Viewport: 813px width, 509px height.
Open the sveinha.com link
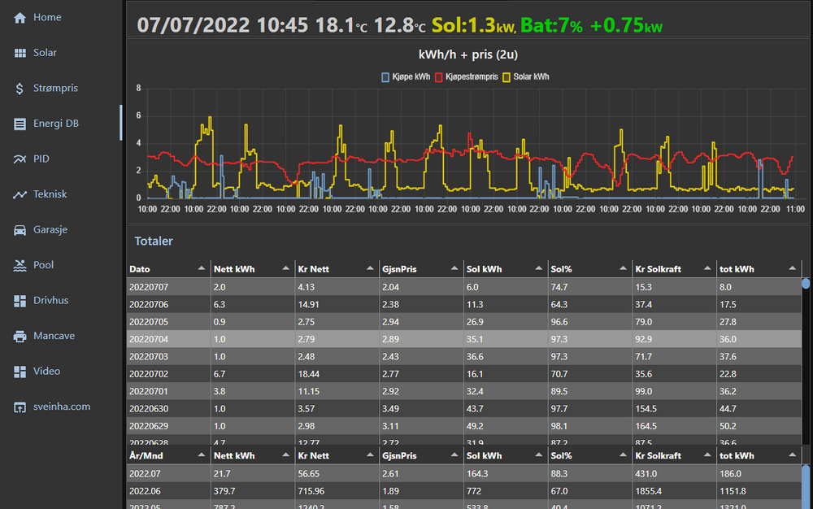(61, 407)
